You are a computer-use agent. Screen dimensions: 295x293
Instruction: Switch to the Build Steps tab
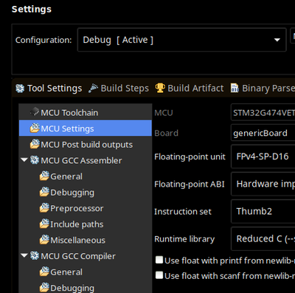click(119, 88)
